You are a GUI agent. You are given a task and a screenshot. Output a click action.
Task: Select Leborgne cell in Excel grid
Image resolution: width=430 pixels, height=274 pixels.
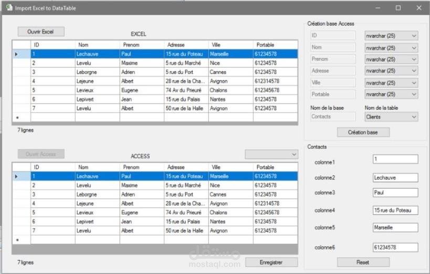(x=97, y=72)
